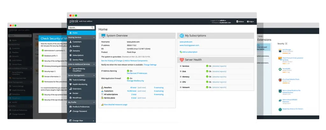
Task: Open the Help dropdown menu
Action: [x=251, y=22]
